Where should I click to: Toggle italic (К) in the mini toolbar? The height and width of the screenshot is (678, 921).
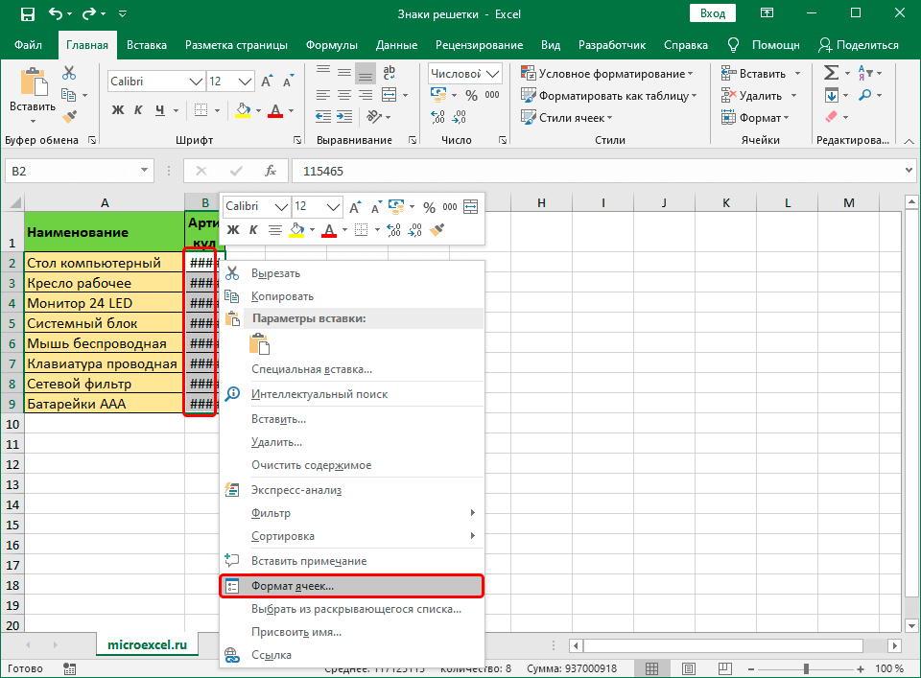[253, 230]
